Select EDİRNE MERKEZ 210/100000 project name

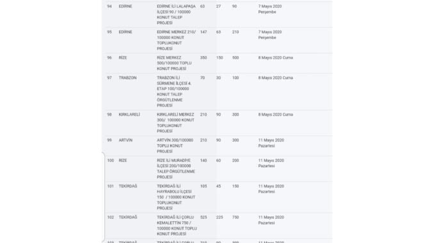pyautogui.click(x=176, y=40)
